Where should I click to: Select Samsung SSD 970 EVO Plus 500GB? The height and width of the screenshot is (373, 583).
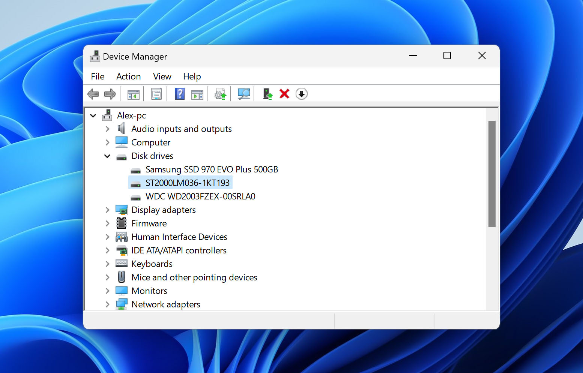212,169
